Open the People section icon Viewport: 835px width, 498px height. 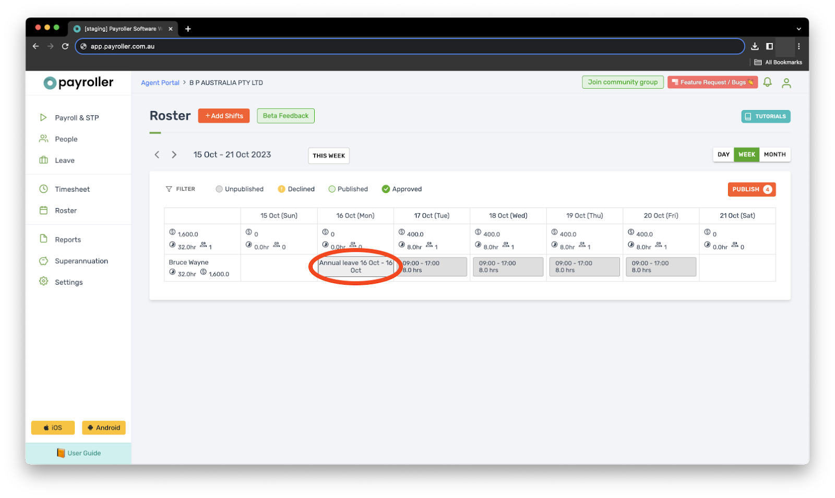click(44, 139)
